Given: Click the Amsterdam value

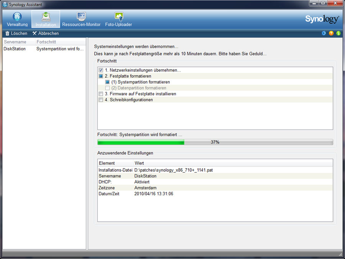Looking at the screenshot, I should [x=145, y=188].
